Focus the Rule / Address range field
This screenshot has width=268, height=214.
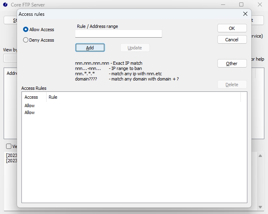click(118, 34)
